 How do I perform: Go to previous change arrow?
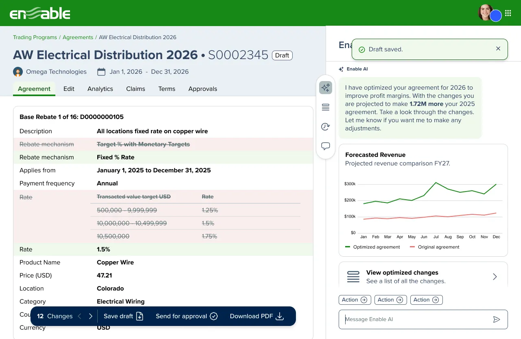point(80,316)
